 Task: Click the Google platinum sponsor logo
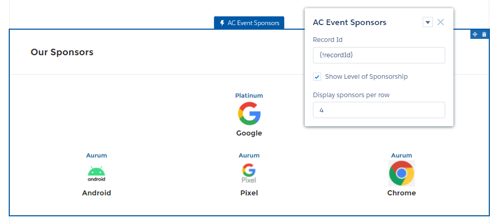coord(249,114)
